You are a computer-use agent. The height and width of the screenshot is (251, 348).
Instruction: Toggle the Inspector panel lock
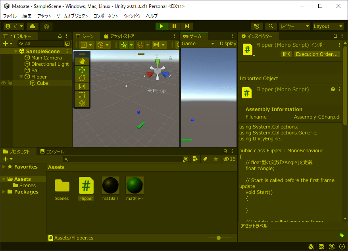[335, 36]
